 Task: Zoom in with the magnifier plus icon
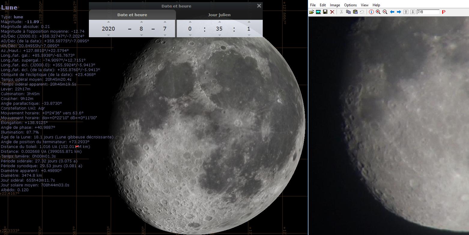tap(378, 12)
